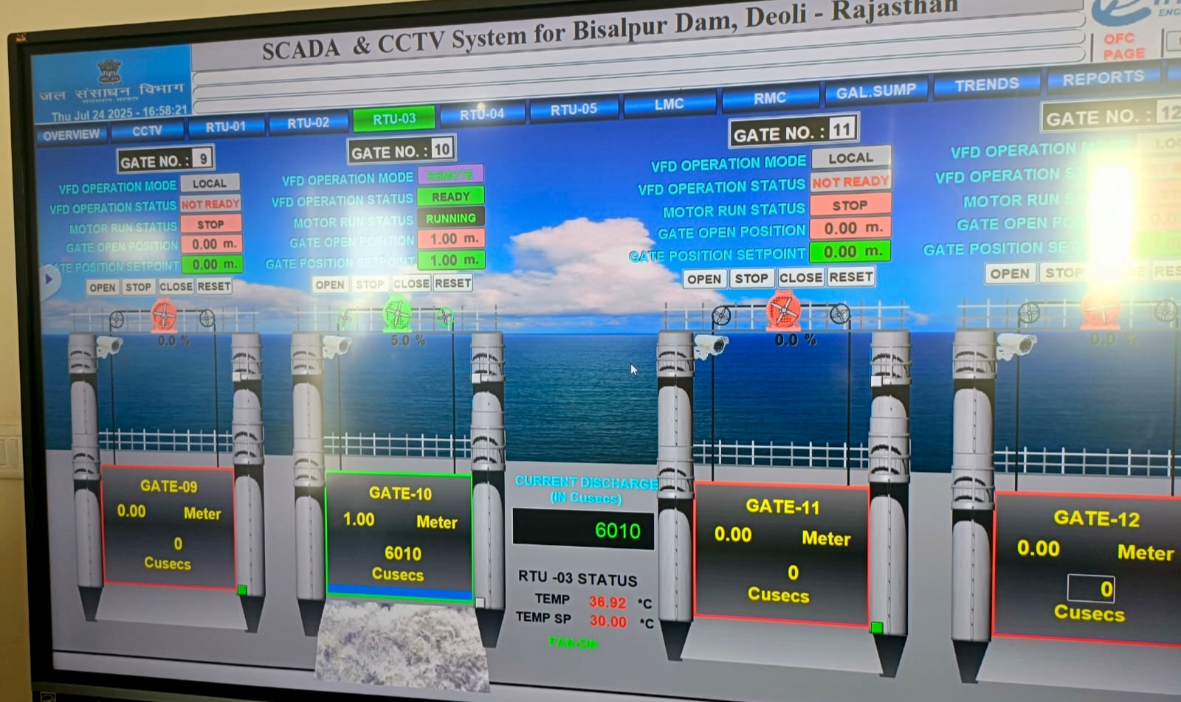Toggle Gate 11 VFD operation mode Local indicator
The image size is (1181, 702).
point(850,158)
